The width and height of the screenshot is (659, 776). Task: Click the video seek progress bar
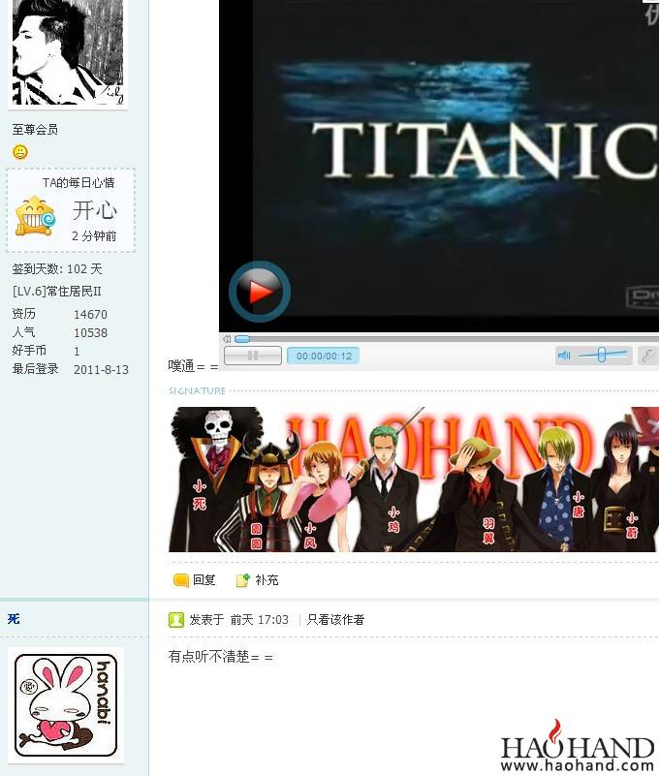coord(448,339)
